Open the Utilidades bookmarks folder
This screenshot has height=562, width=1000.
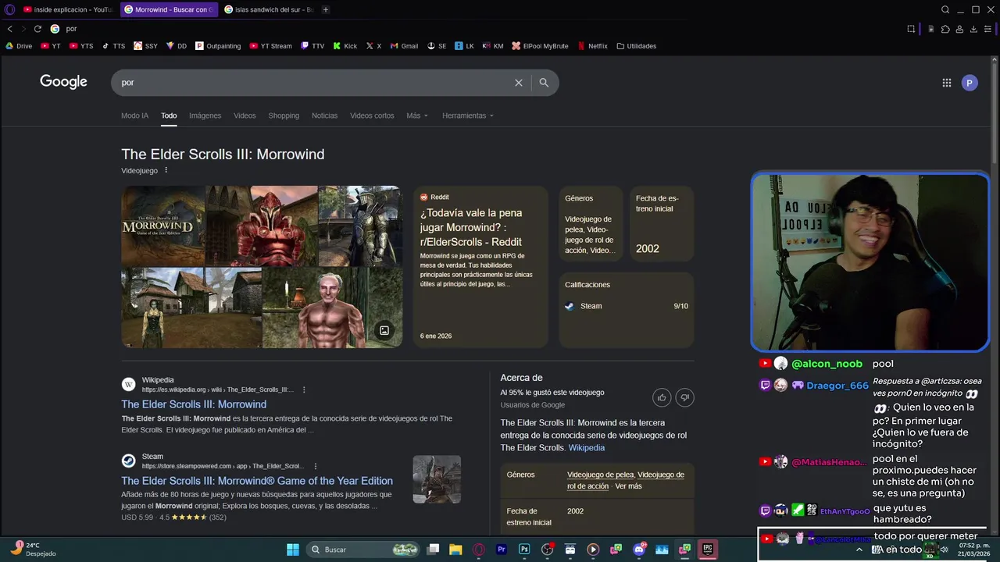coord(636,46)
